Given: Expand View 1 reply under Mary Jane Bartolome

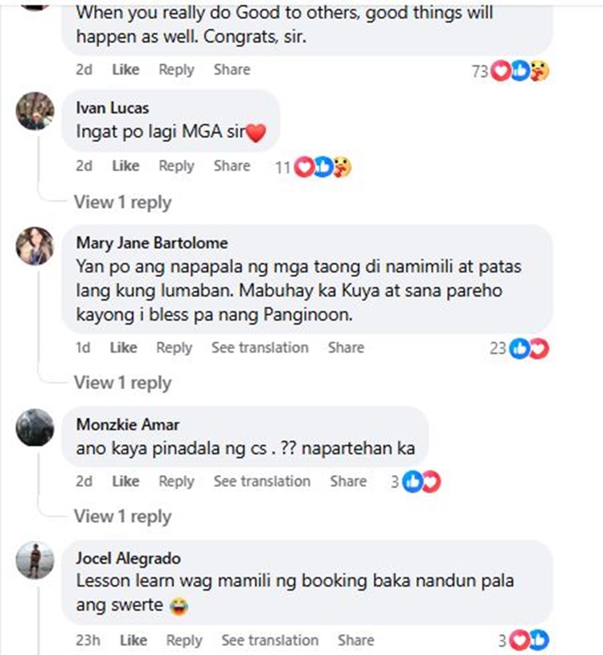Looking at the screenshot, I should coord(123,383).
